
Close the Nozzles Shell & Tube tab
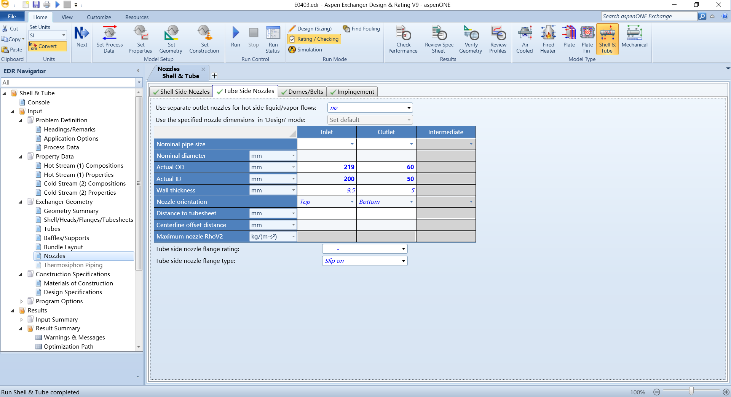click(x=203, y=69)
